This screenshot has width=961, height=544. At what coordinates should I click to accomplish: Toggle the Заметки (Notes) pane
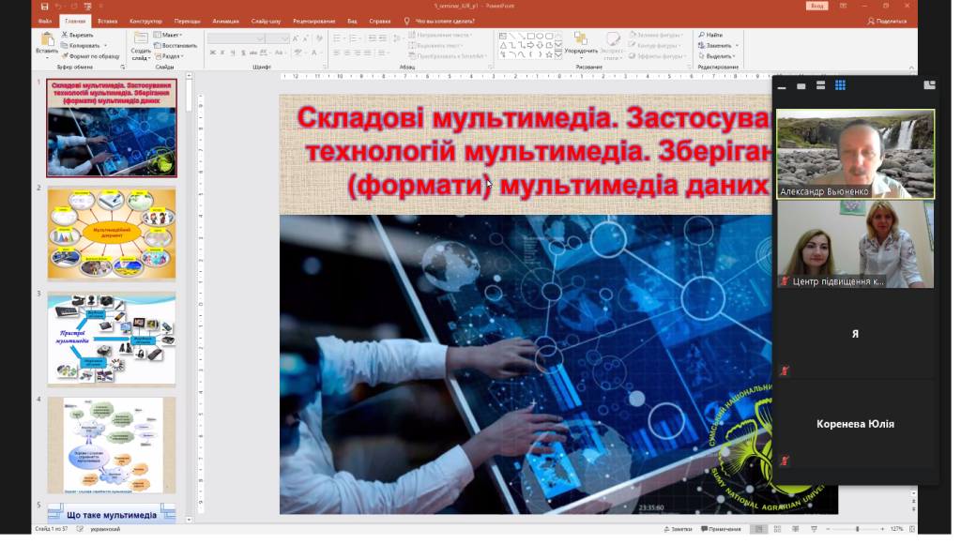[x=678, y=529]
